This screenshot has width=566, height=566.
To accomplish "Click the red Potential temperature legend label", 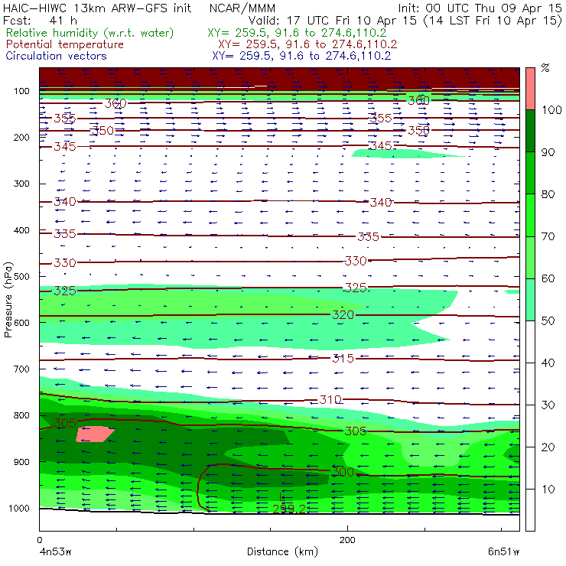I will point(65,44).
